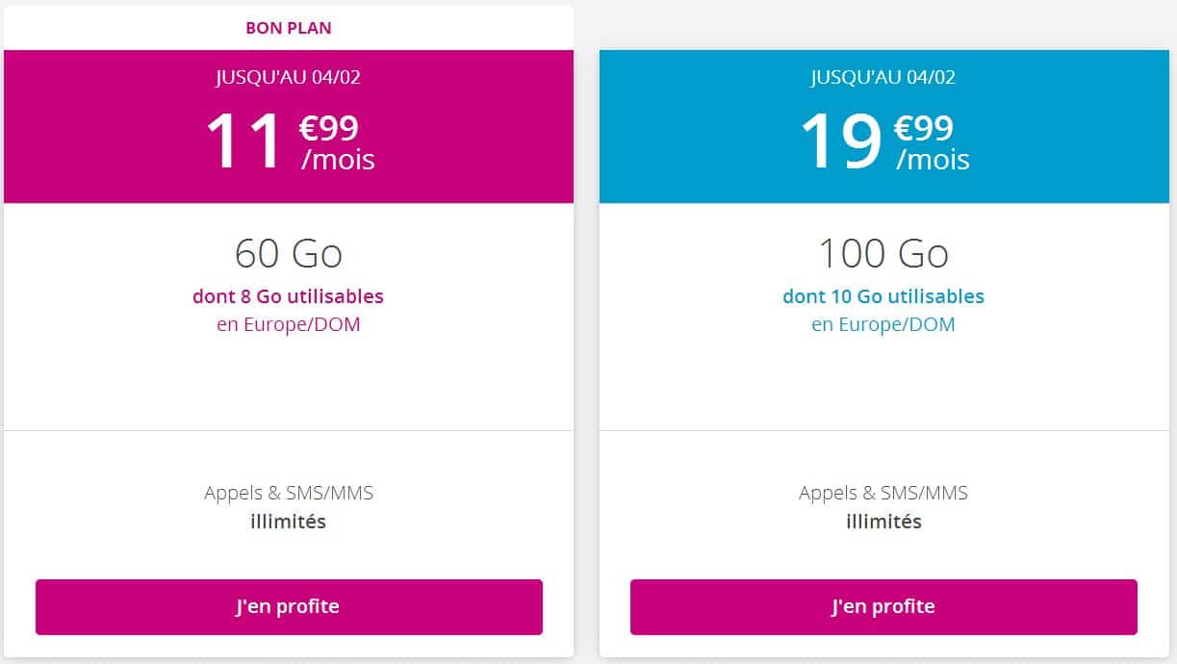The height and width of the screenshot is (664, 1177).
Task: Click the 11 €99 price
Action: click(289, 141)
